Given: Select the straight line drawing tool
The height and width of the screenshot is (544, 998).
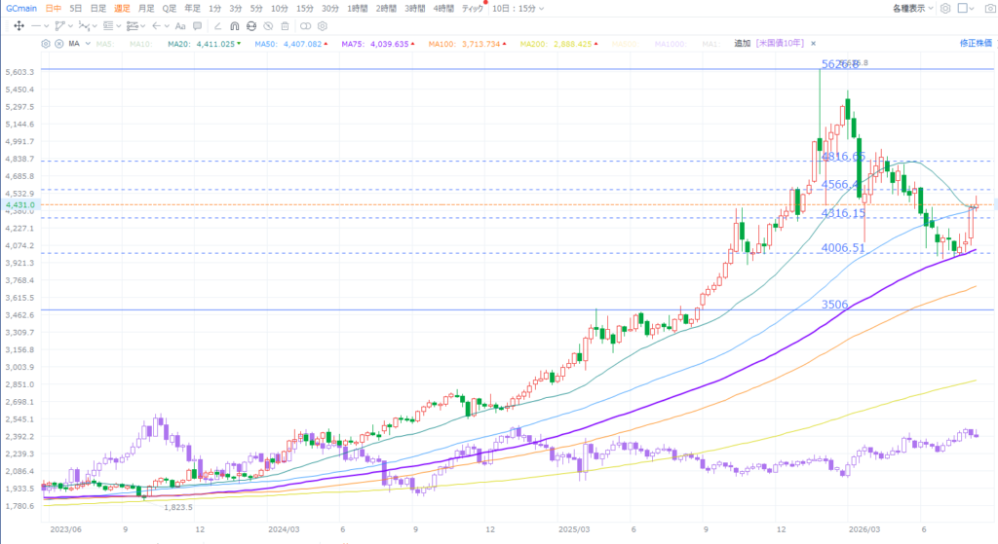Looking at the screenshot, I should coord(36,26).
